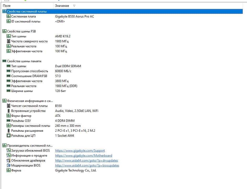Select the 1900 МГц (DDR) value
This screenshot has width=247, height=189.
[x=66, y=86]
